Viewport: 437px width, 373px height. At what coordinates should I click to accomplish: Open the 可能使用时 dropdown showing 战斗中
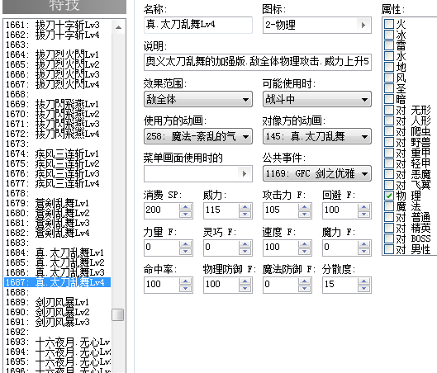pos(317,99)
